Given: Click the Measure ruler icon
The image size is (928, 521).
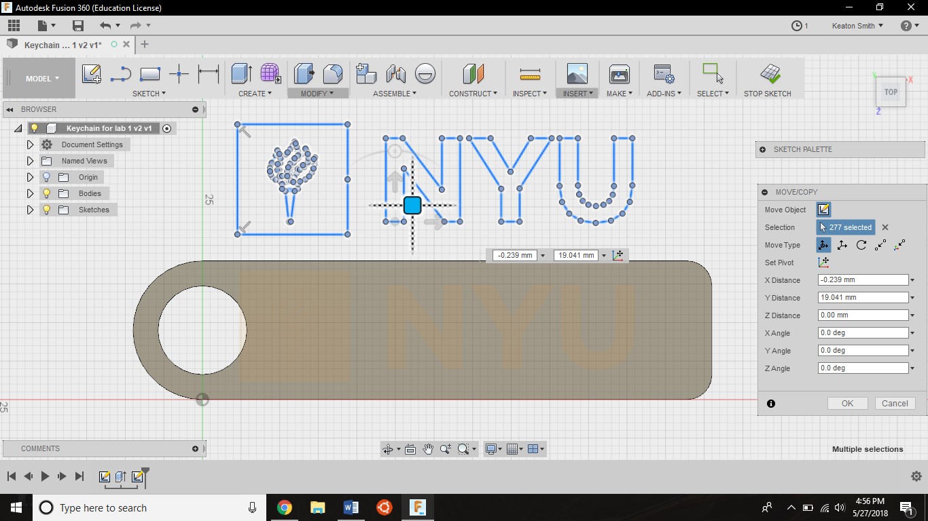Looking at the screenshot, I should [x=530, y=74].
